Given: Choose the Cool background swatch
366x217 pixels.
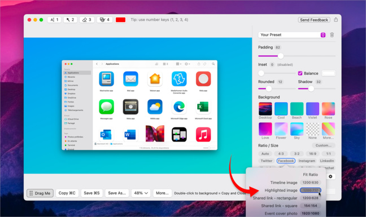Looking at the screenshot, I should [x=281, y=109].
